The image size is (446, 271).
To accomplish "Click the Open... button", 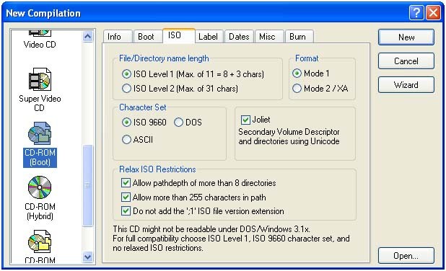I will pyautogui.click(x=406, y=256).
